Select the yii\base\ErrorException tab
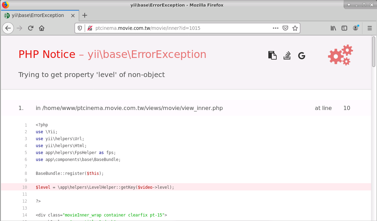Screen dimensions: 377x221 [40, 15]
